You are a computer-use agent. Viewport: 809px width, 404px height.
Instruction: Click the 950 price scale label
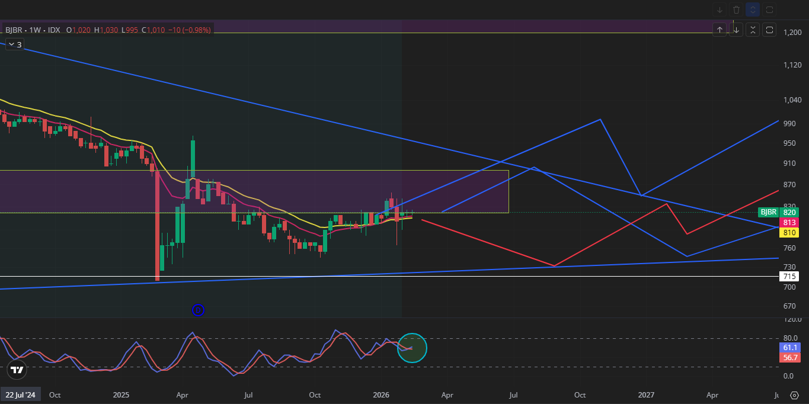tap(789, 143)
